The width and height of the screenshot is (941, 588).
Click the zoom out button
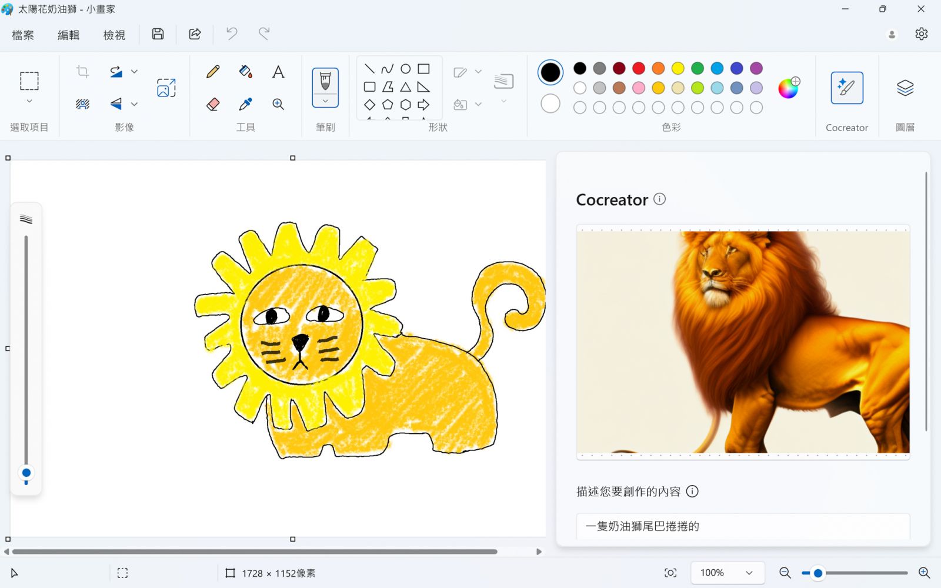click(785, 573)
